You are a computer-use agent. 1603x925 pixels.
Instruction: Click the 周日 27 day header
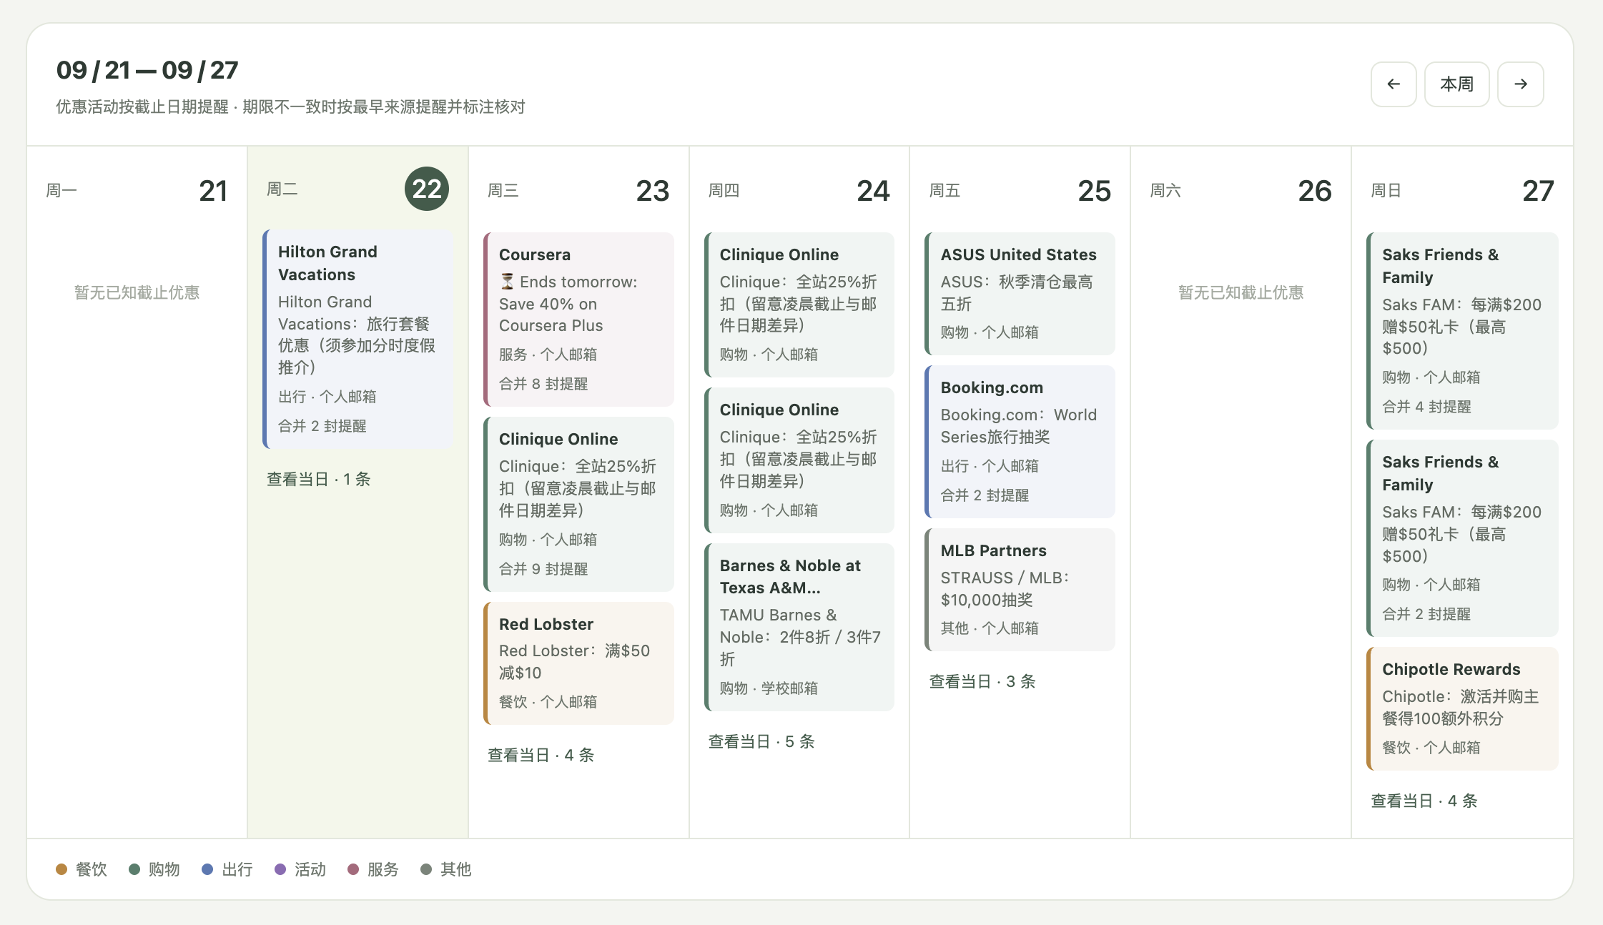pos(1462,190)
